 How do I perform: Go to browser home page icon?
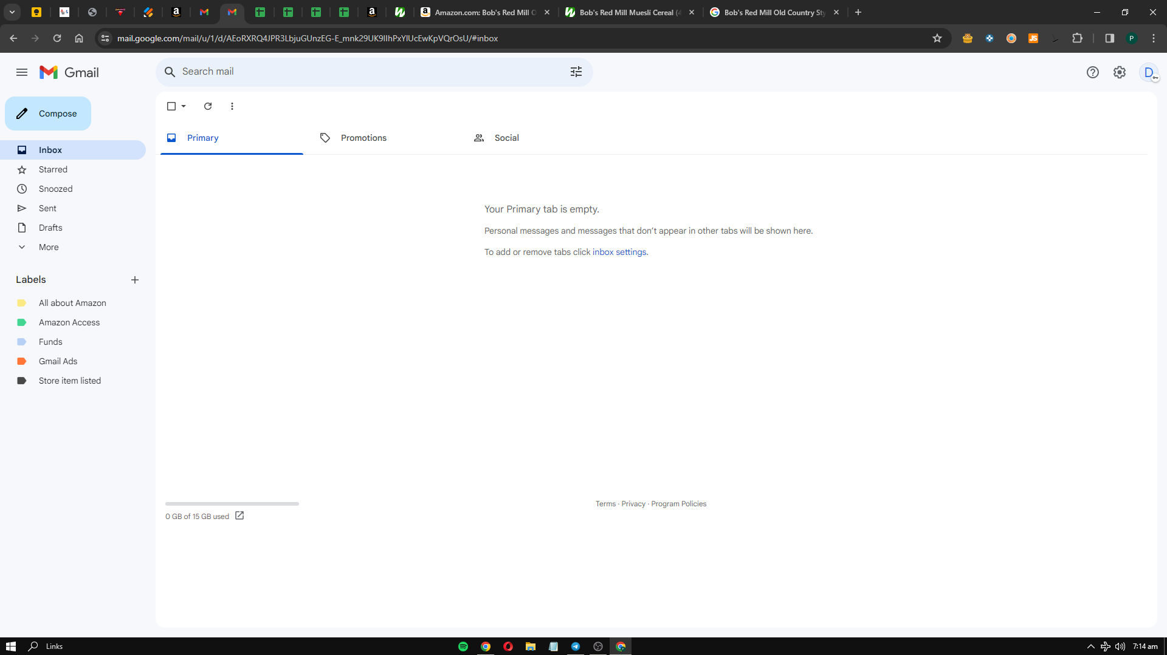pos(79,38)
